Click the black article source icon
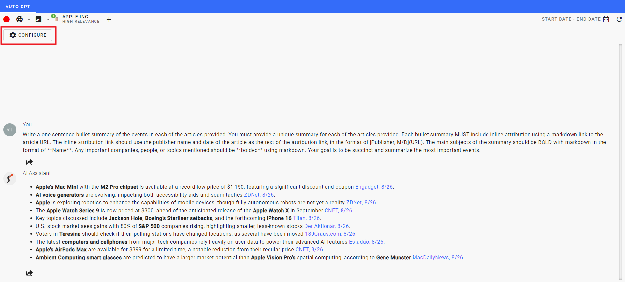Screen dimensions: 625x282 click(38, 19)
